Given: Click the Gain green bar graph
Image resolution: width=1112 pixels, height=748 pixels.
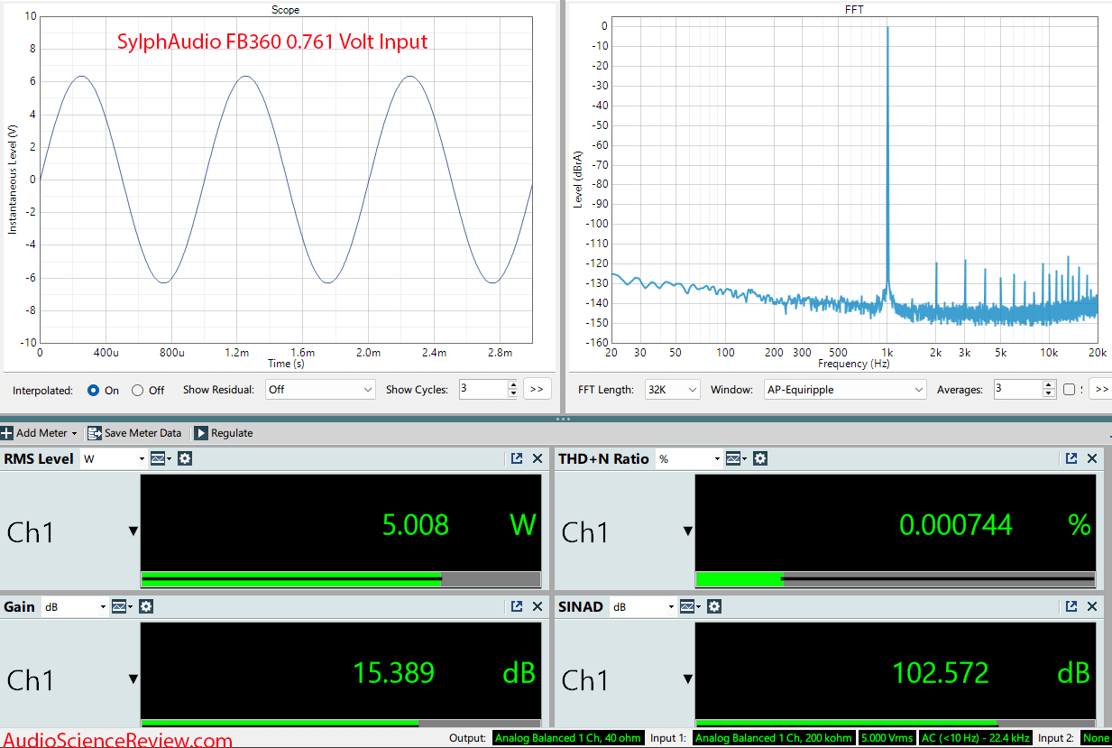Looking at the screenshot, I should (x=341, y=723).
